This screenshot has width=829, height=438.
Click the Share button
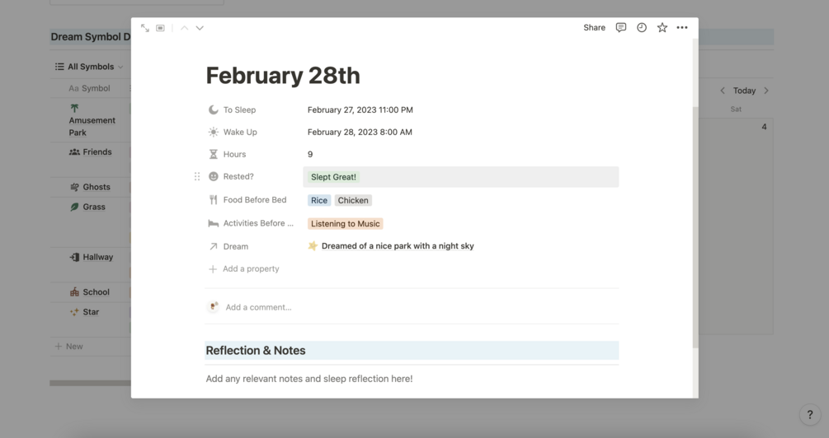594,28
